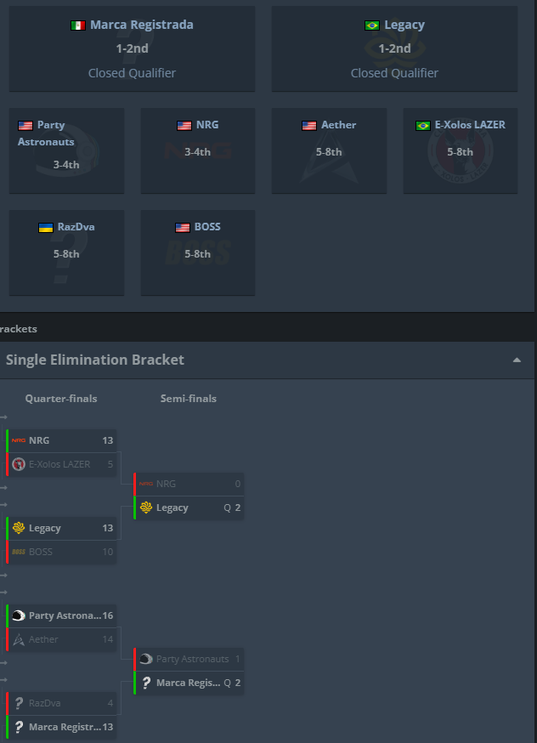The image size is (537, 743).
Task: Click NRG logo in semi-final match
Action: click(146, 484)
